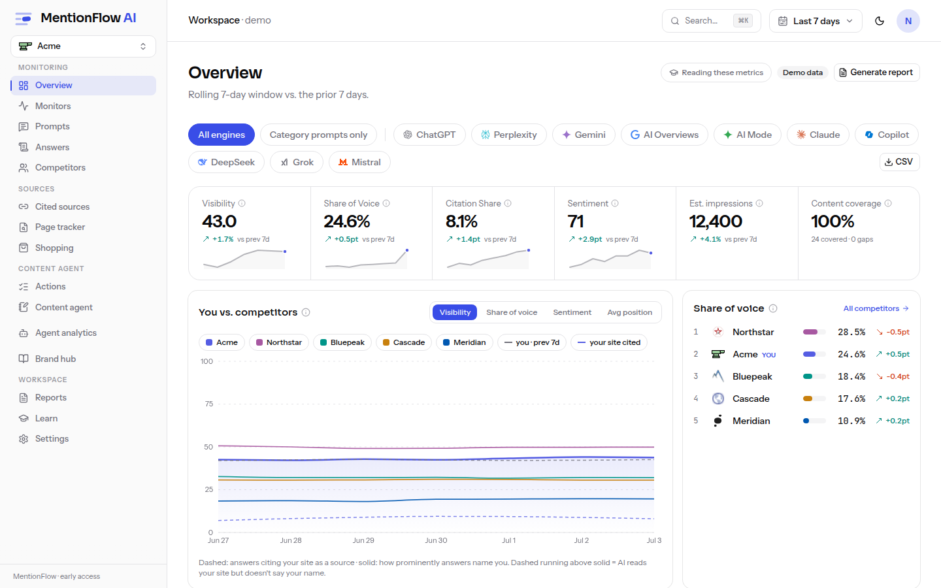Filter by the ChatGPT engine
Viewport: 941px width, 588px height.
point(429,135)
